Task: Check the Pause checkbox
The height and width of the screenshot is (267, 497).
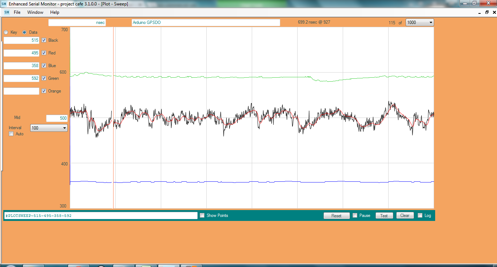Action: tap(355, 215)
